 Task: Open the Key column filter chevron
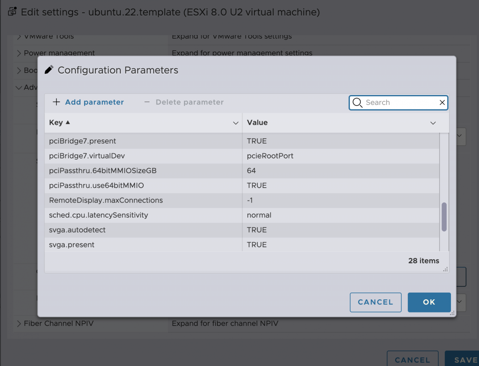point(236,123)
